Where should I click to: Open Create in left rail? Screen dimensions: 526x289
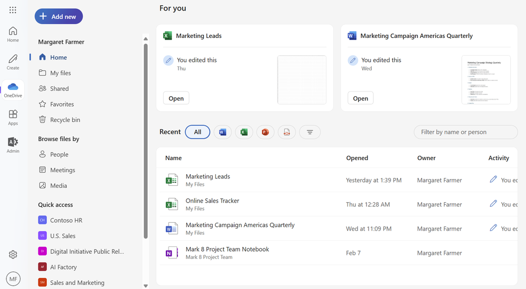pos(13,62)
